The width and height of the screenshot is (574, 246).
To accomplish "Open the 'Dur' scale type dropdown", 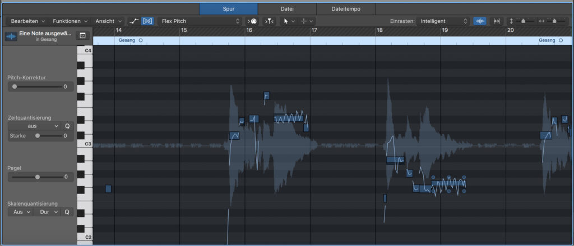I will point(47,212).
